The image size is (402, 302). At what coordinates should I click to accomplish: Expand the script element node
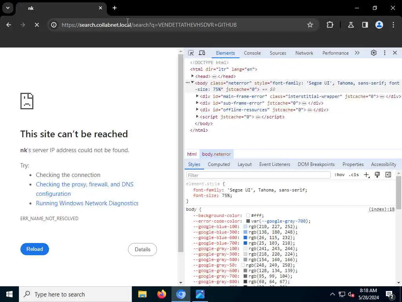point(197,116)
